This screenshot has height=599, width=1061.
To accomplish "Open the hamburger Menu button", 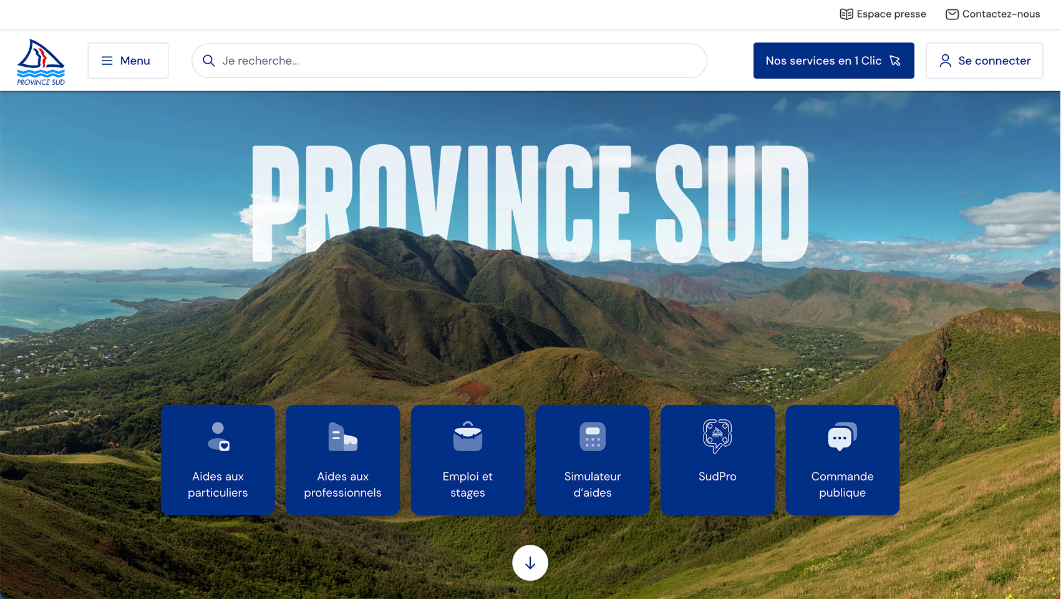I will point(128,61).
